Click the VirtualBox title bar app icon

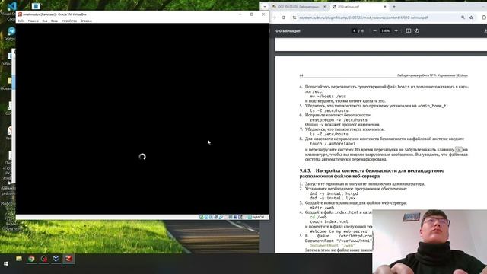(x=20, y=14)
